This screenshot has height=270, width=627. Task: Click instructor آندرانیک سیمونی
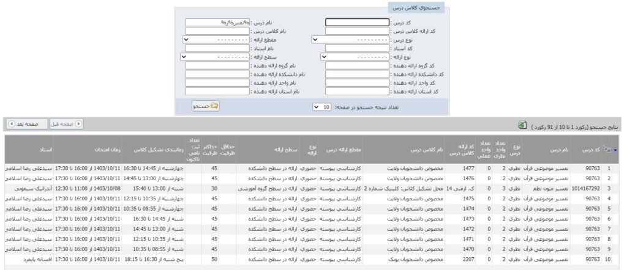pyautogui.click(x=34, y=188)
